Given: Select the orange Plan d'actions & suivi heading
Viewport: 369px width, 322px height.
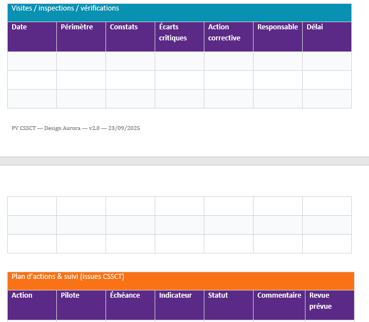Looking at the screenshot, I should pyautogui.click(x=68, y=277).
